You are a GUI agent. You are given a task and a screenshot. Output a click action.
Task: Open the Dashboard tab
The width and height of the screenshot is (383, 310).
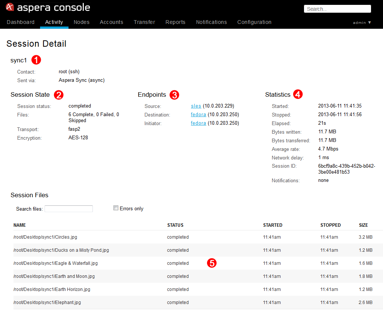coord(21,22)
